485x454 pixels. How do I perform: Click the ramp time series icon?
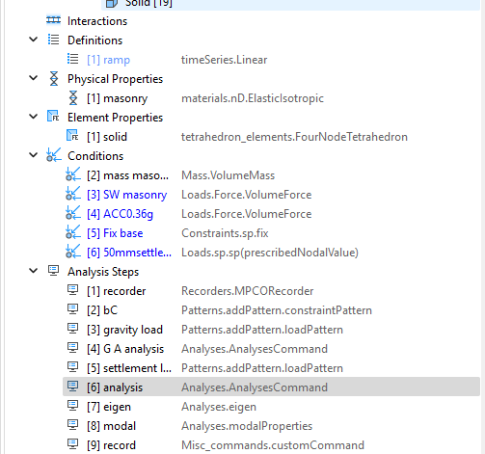point(72,59)
